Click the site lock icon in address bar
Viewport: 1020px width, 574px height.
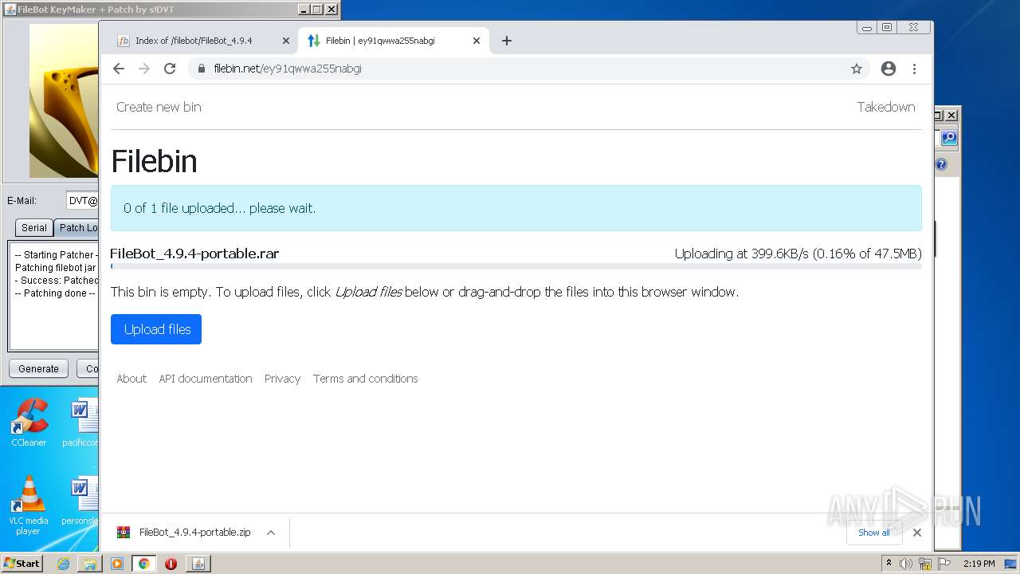[202, 69]
